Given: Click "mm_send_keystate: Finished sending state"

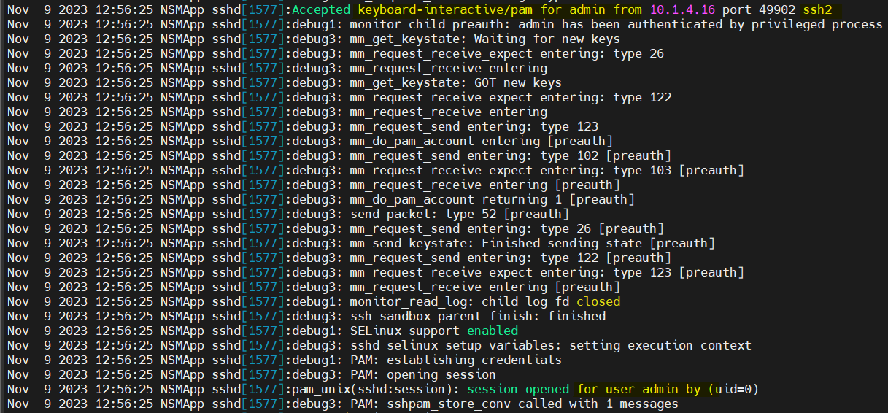Looking at the screenshot, I should coord(496,244).
